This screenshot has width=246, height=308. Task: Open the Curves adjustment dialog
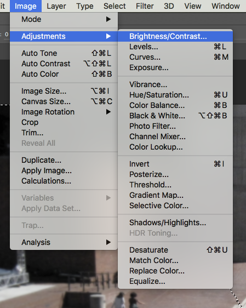pos(175,57)
